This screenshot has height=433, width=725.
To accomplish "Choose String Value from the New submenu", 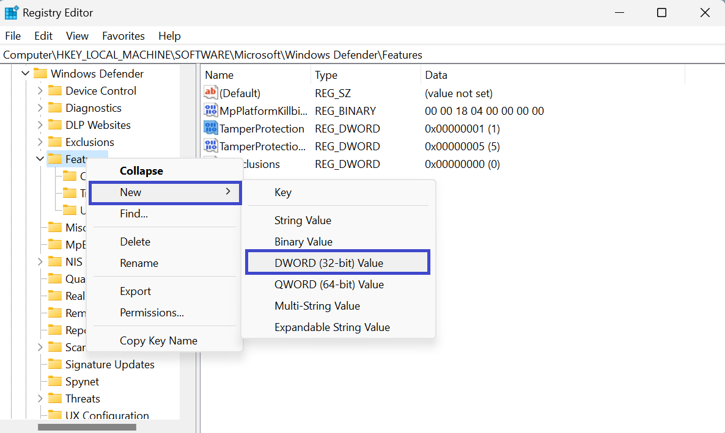I will [x=303, y=220].
